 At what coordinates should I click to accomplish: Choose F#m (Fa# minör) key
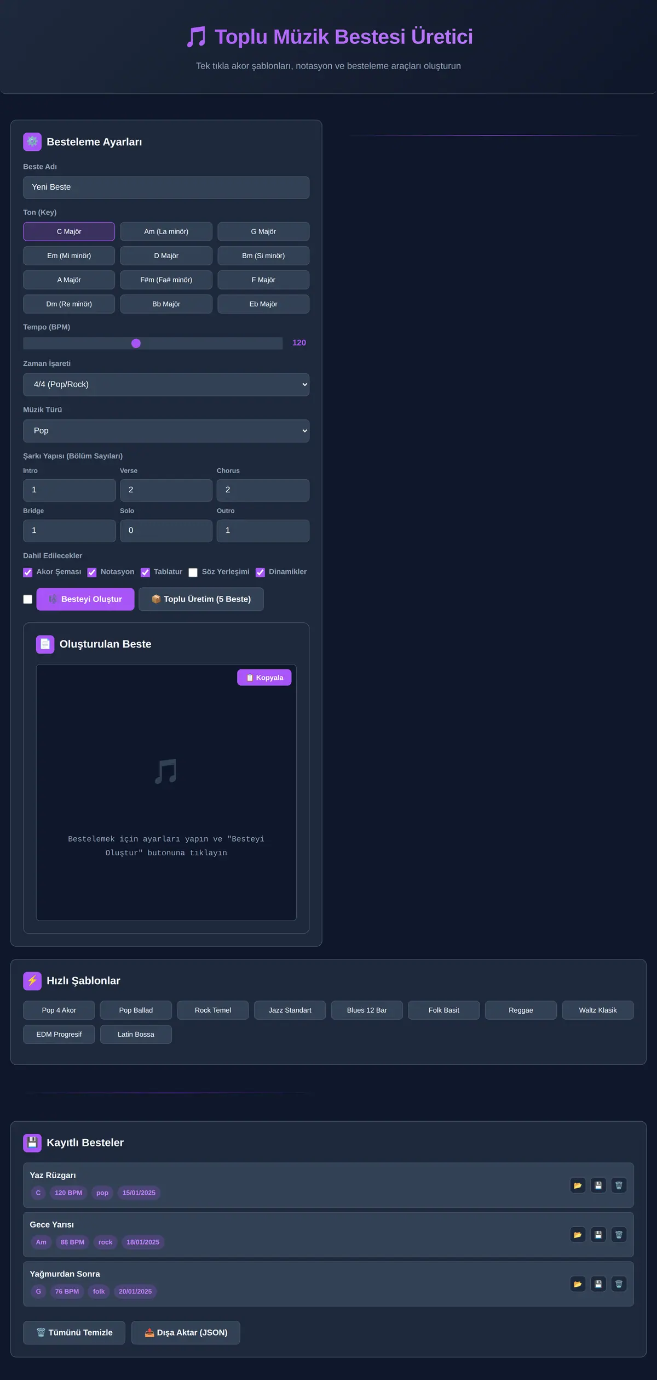click(x=166, y=280)
